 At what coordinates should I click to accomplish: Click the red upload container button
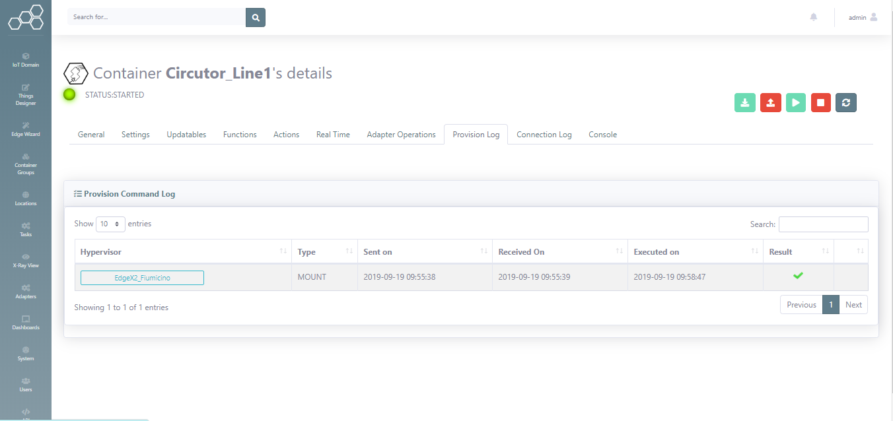(771, 102)
